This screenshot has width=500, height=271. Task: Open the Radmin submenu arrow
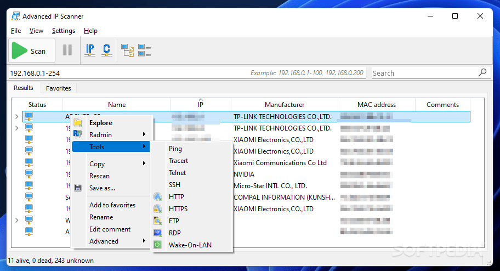[144, 134]
